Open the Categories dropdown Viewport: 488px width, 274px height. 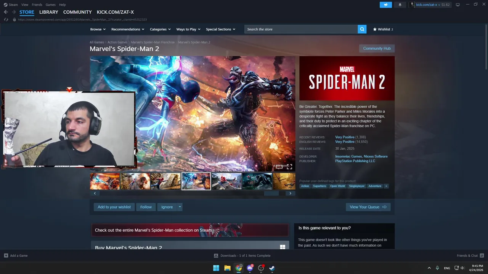pyautogui.click(x=160, y=29)
